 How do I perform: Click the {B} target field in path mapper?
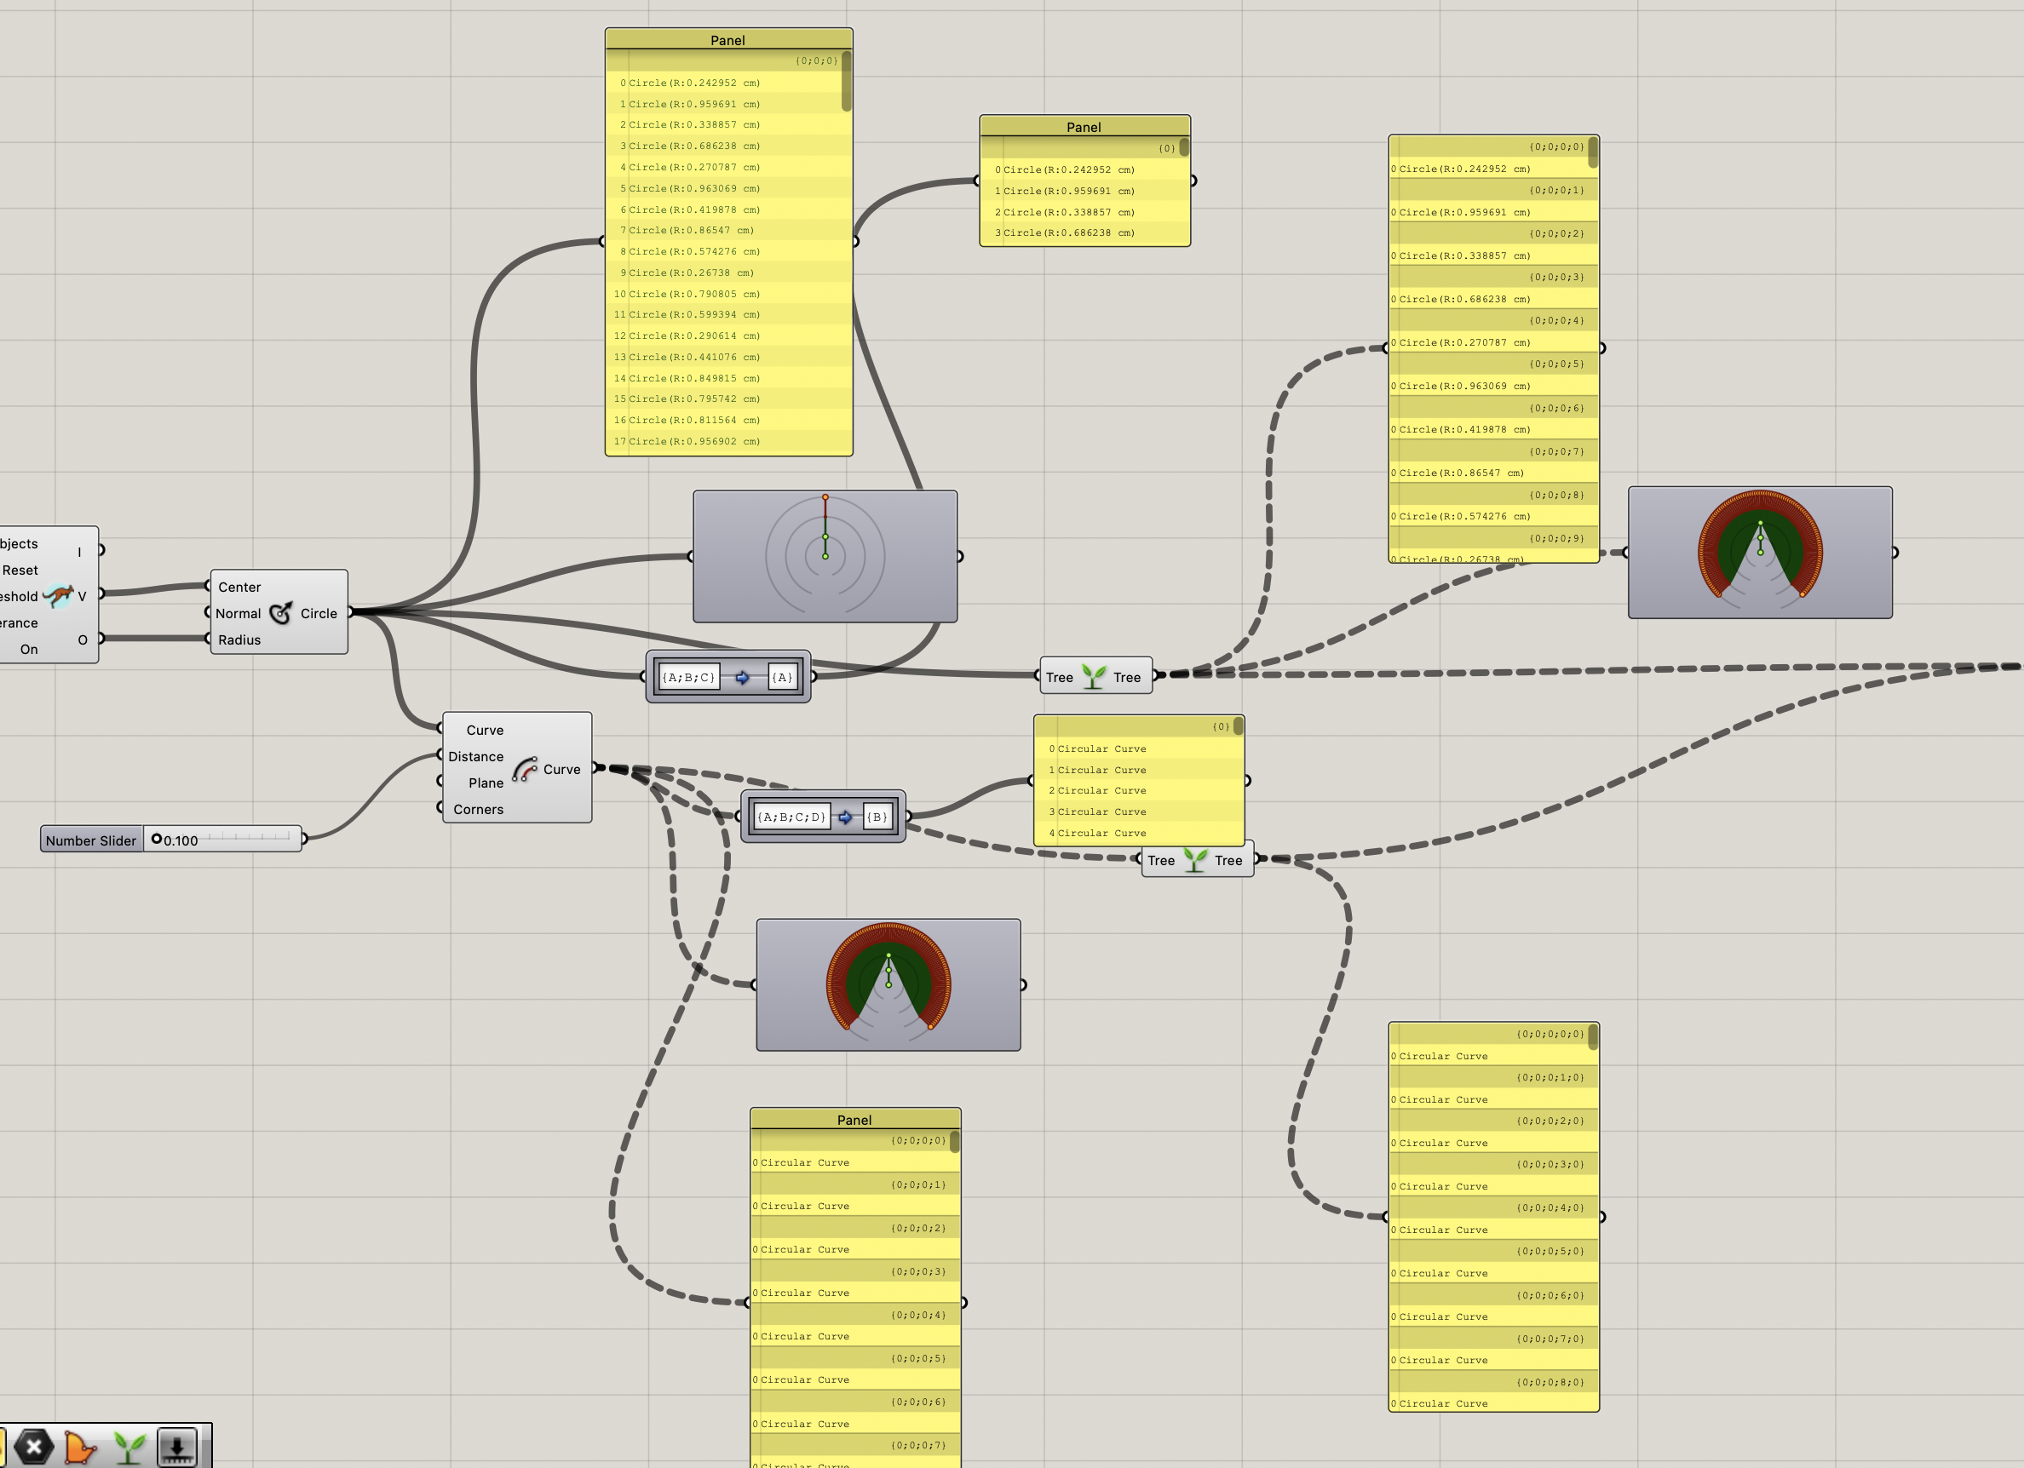(x=877, y=817)
